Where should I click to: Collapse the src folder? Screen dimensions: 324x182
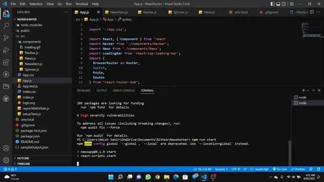click(42, 36)
